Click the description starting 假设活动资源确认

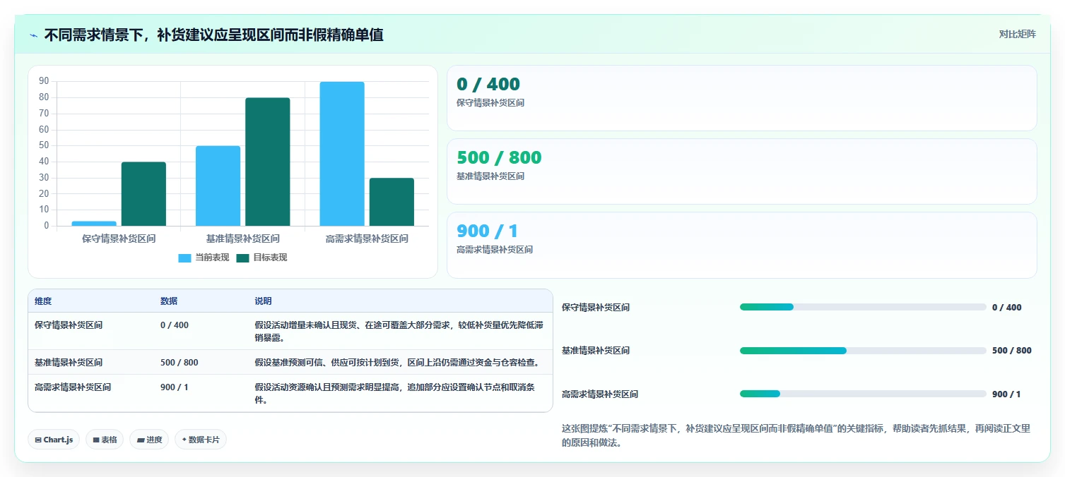(394, 394)
